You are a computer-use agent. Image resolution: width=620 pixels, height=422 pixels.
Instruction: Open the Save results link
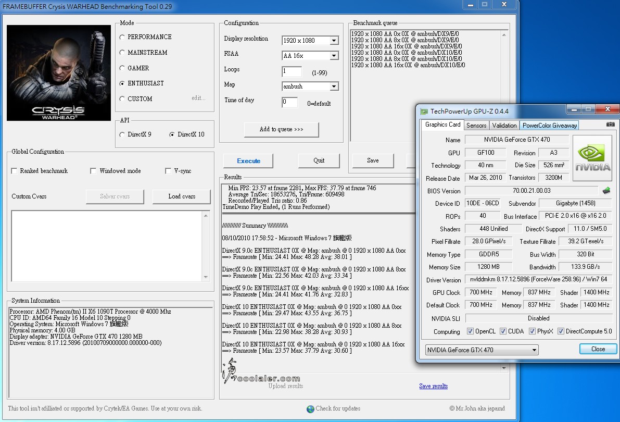click(433, 386)
